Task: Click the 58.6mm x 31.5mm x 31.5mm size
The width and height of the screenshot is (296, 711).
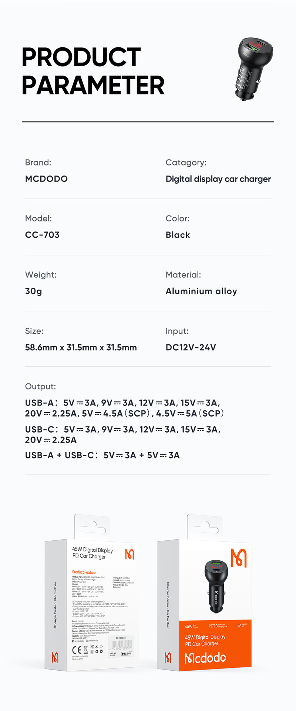Action: tap(81, 347)
